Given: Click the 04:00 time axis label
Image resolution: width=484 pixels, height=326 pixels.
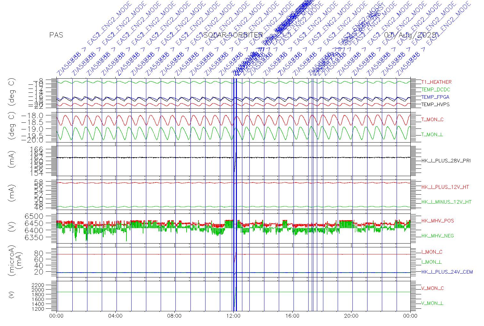Looking at the screenshot, I should [x=116, y=316].
